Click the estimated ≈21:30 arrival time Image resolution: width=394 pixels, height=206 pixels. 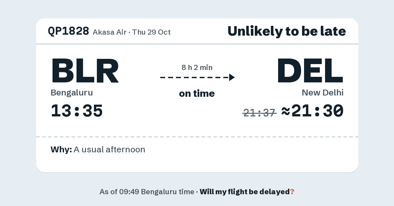coord(313,111)
